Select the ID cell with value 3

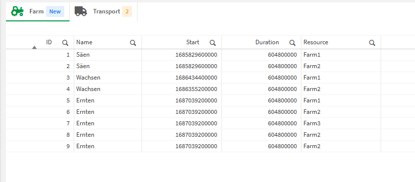coord(40,78)
